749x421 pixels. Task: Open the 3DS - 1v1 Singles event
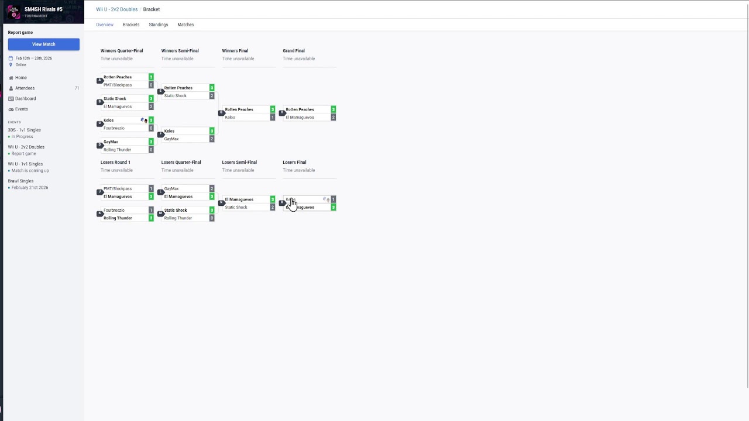[25, 130]
